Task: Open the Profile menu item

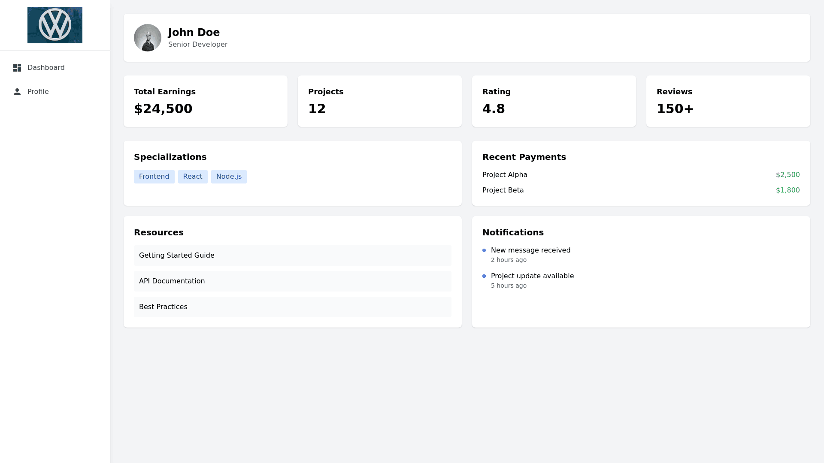Action: (38, 92)
